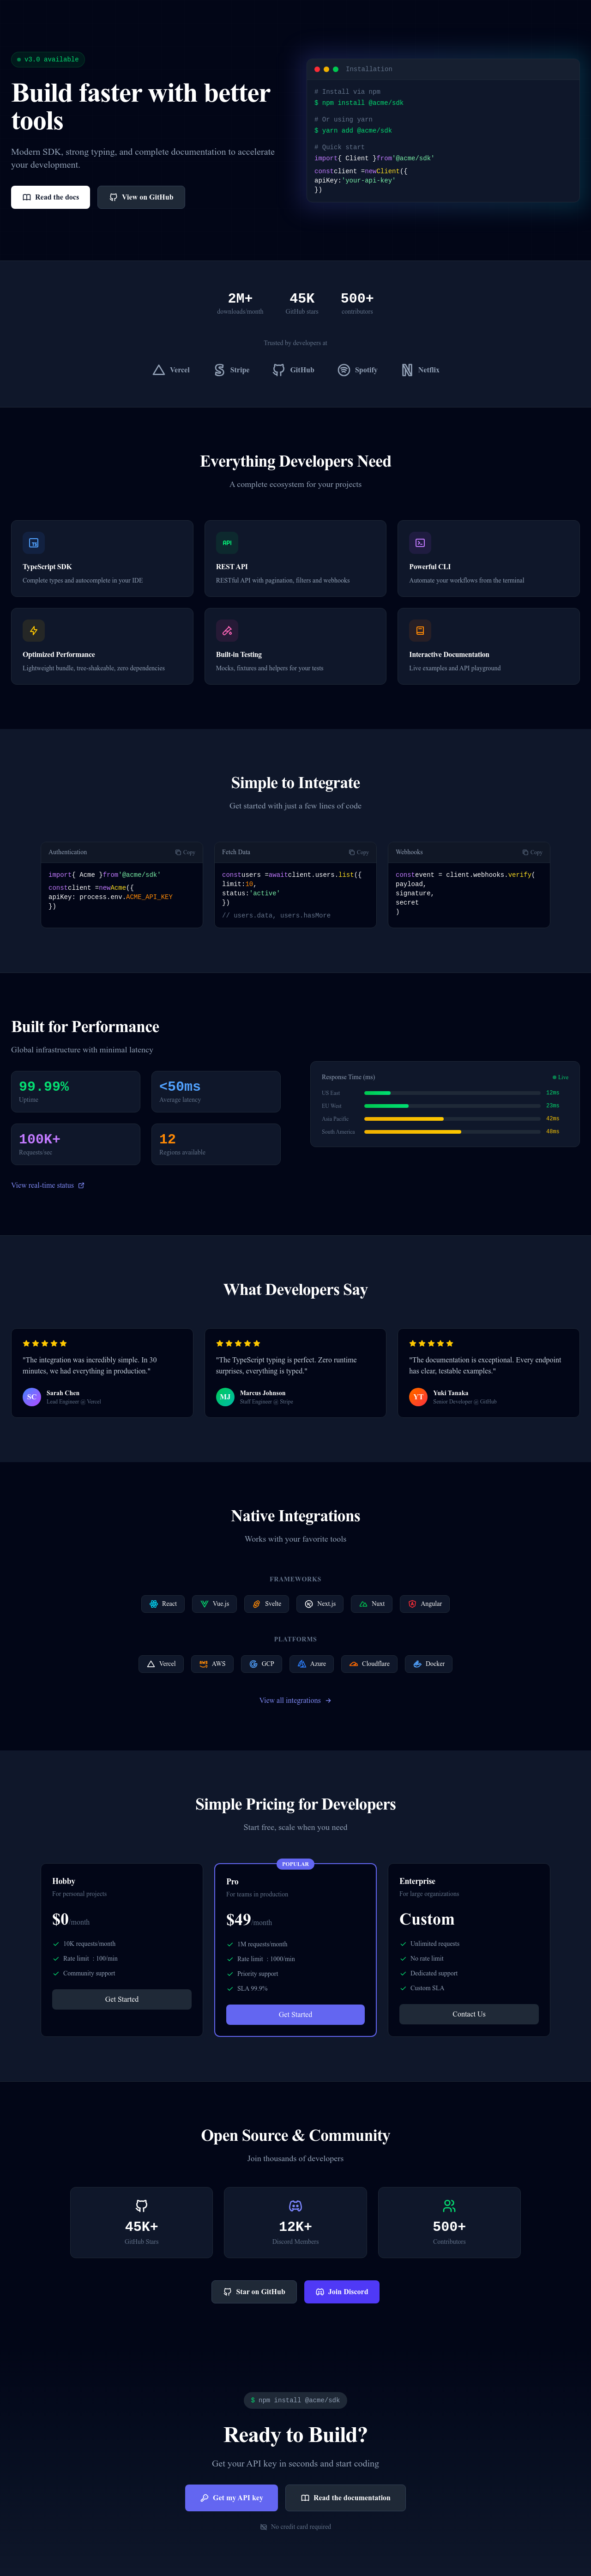This screenshot has width=591, height=2576.
Task: Click the Stripe logo icon
Action: pos(219,370)
